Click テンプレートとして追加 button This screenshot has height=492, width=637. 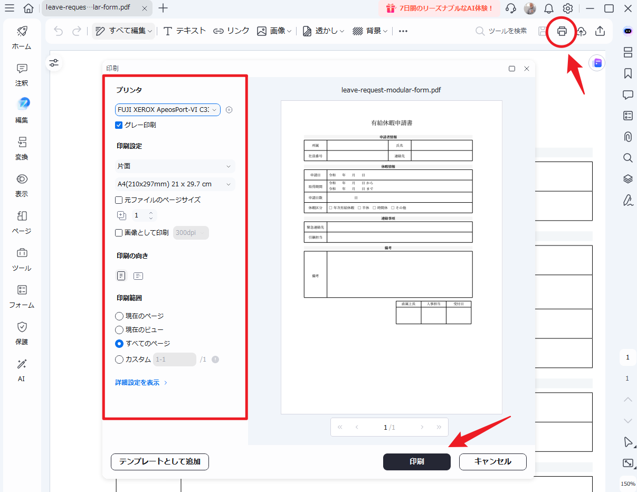pyautogui.click(x=160, y=461)
